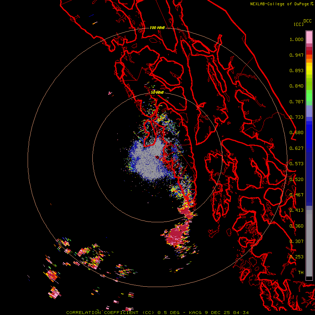The width and height of the screenshot is (315, 315).
Task: Select the 0.467 scale value
Action: tap(296, 195)
